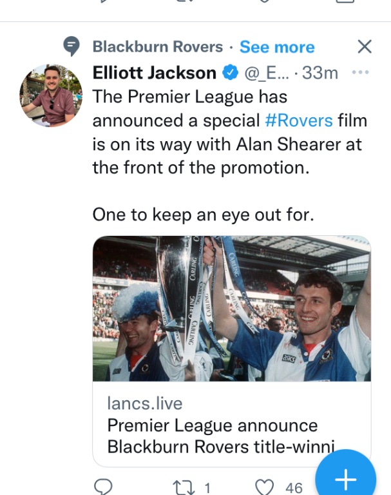Dismiss the Blackburn Rovers topic suggestion
The height and width of the screenshot is (495, 391).
(364, 46)
